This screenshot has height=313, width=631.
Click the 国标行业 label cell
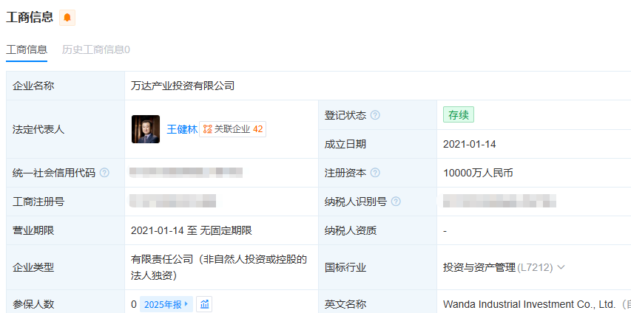pos(377,267)
